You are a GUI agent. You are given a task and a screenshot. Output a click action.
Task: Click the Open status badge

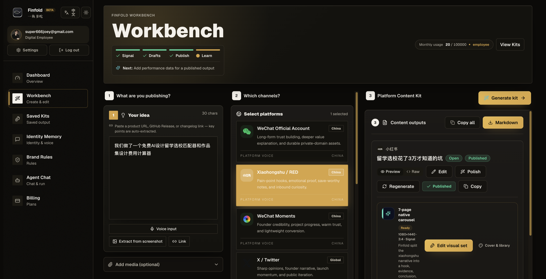pos(454,158)
